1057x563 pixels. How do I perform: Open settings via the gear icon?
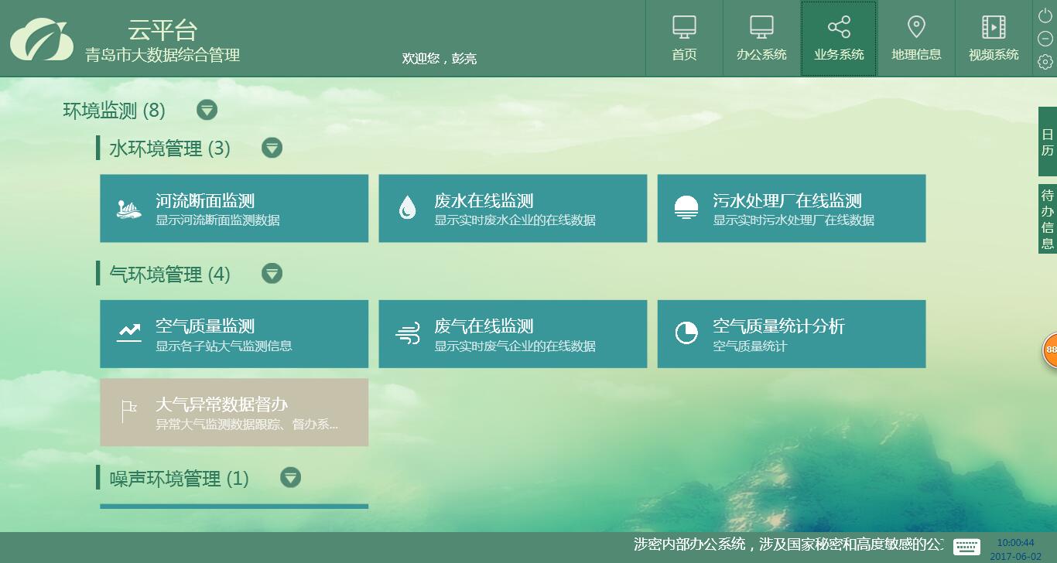click(1045, 62)
